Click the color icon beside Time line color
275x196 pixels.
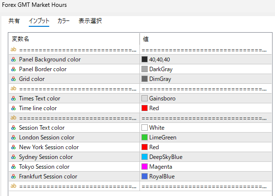point(13,108)
